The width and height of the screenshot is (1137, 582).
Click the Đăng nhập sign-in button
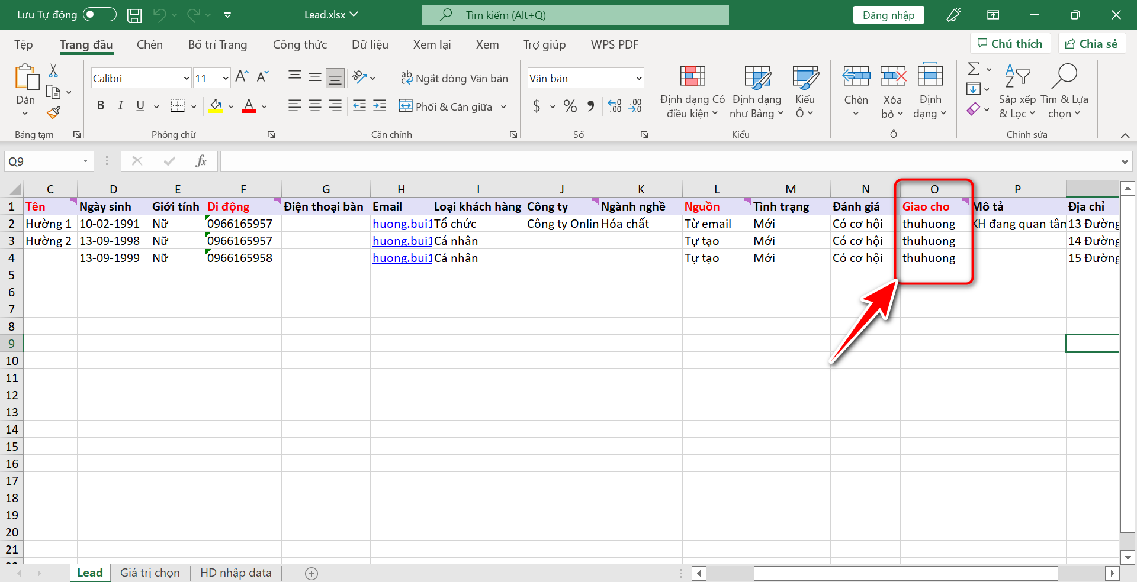point(888,15)
